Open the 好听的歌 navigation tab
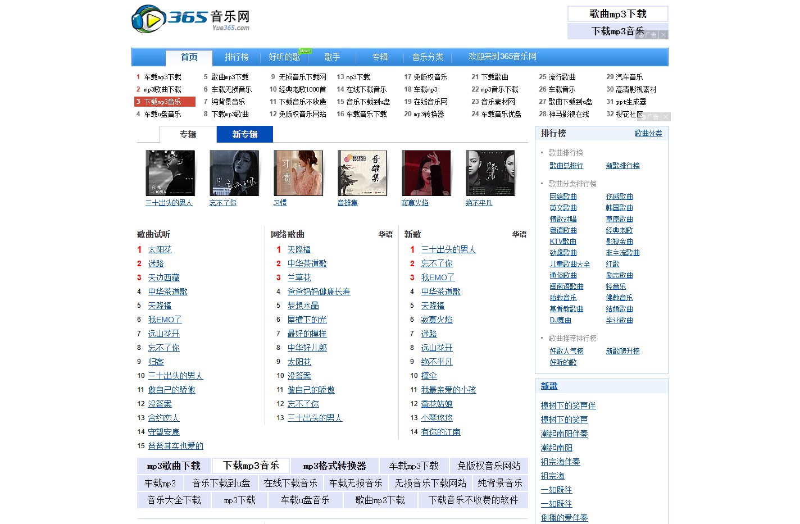The width and height of the screenshot is (800, 524). (x=284, y=57)
